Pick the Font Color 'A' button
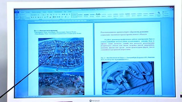Viewport: 182px width, 102px height. pyautogui.click(x=51, y=17)
